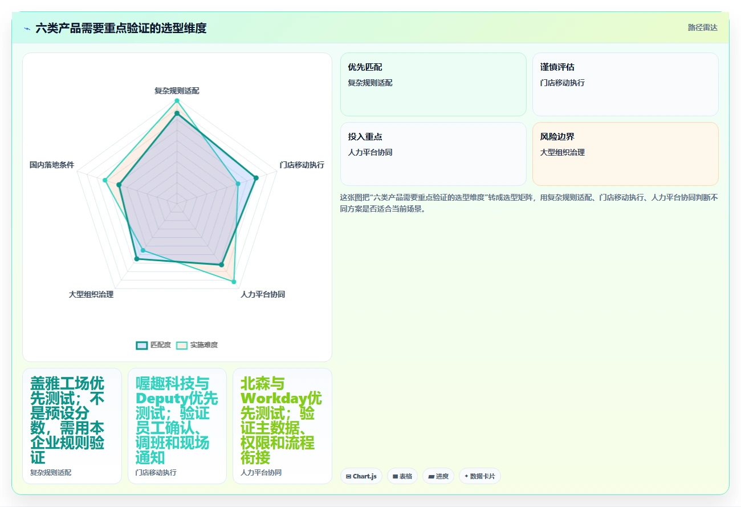Toggle the 匹配度 legend item
The width and height of the screenshot is (741, 507).
pos(153,345)
